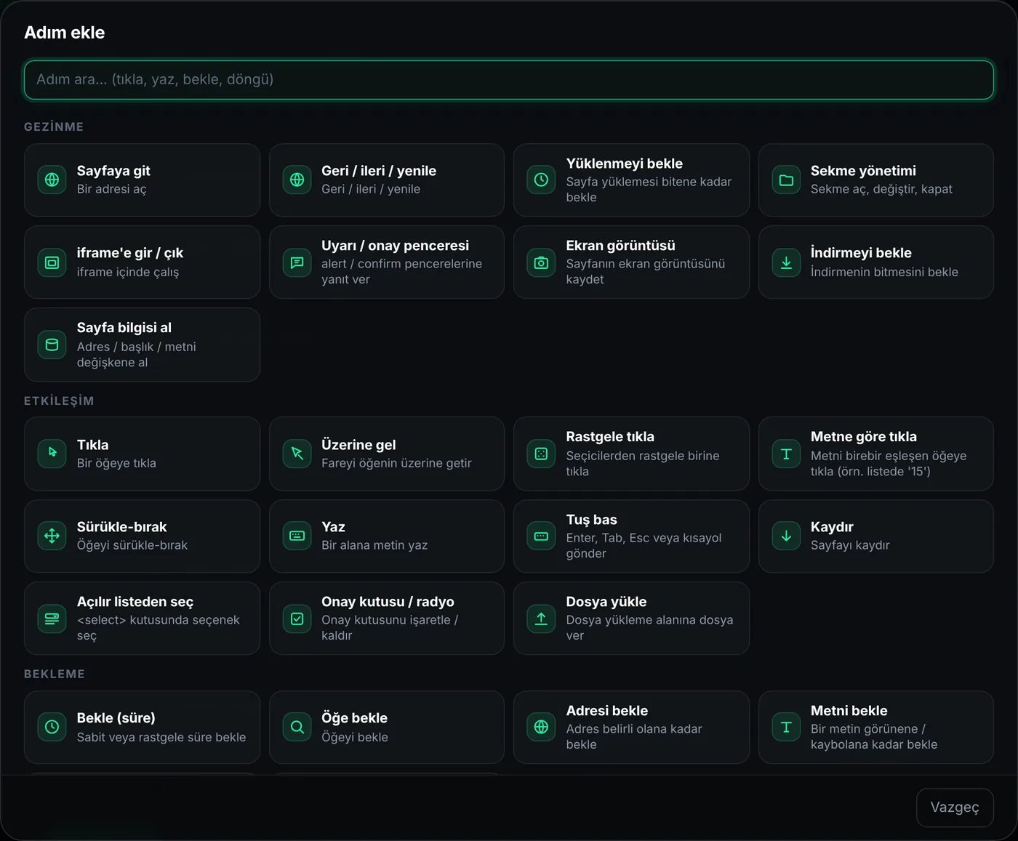The width and height of the screenshot is (1018, 841).
Task: Click the magnifier icon on Öğe bekle
Action: point(297,727)
